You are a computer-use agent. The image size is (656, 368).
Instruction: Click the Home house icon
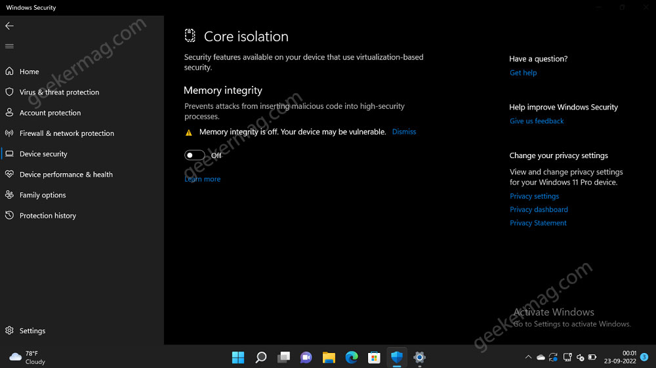[9, 71]
